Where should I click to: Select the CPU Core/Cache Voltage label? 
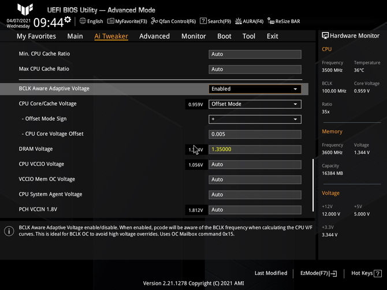point(47,103)
